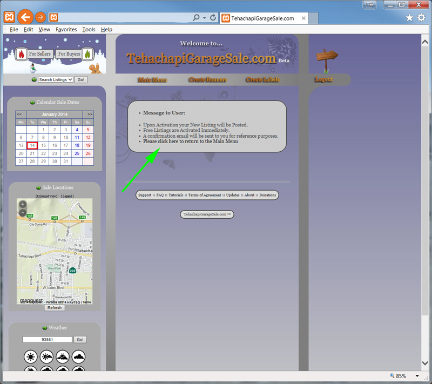Select January 25 in the calendar
Screen dimensions: 432x384
(77, 153)
